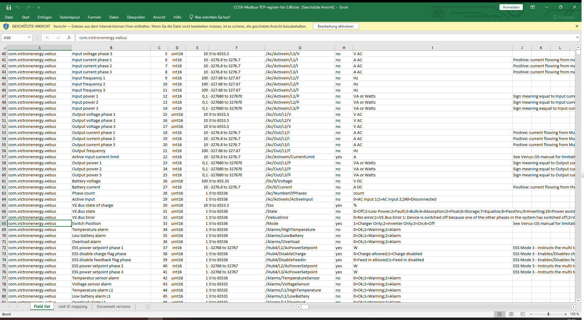Open the ribbon display options icon
Viewport: 584px width, 320px height.
(x=533, y=7)
